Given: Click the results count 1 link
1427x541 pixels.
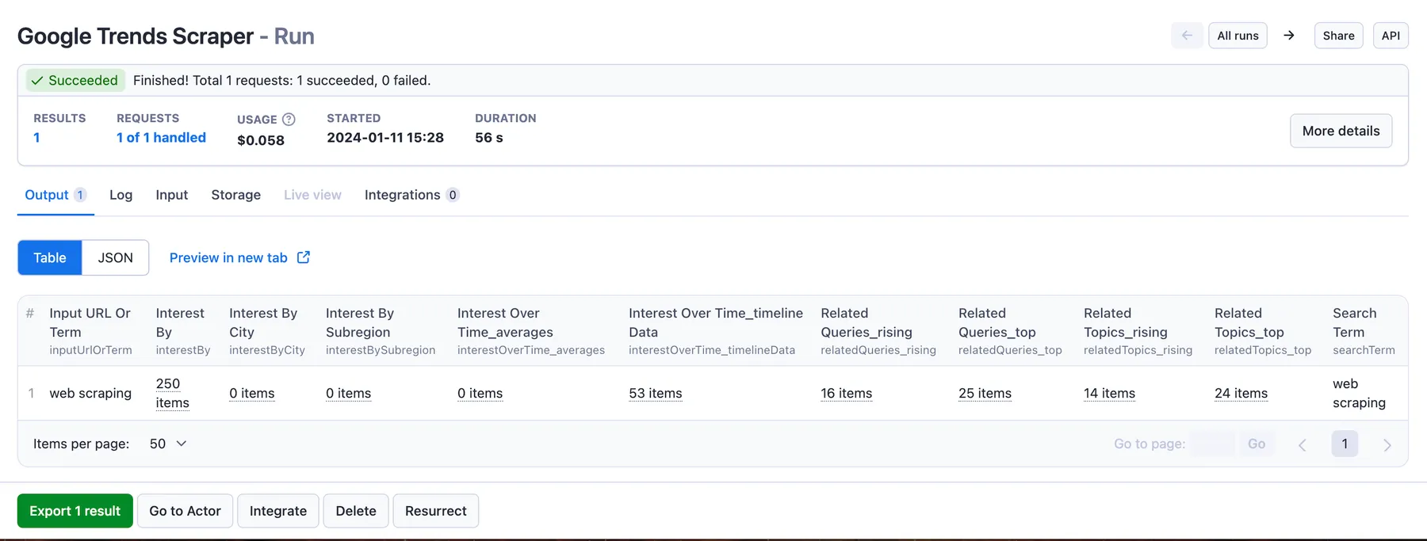Looking at the screenshot, I should [x=36, y=138].
